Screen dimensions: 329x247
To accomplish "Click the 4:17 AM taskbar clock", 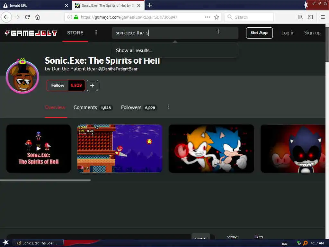I will [x=317, y=243].
